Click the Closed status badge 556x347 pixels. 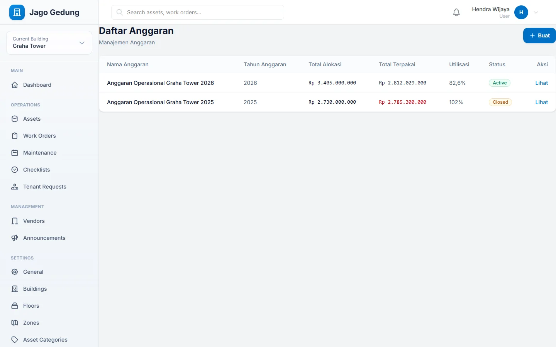coord(500,102)
